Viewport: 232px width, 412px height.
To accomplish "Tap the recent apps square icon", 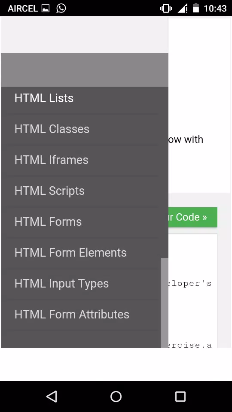I will coord(180,397).
